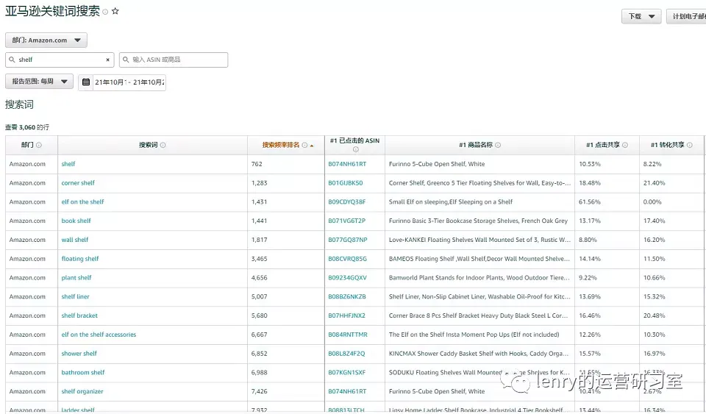
Task: Click the info icon beside 搜索频率排名 header
Action: coord(304,145)
